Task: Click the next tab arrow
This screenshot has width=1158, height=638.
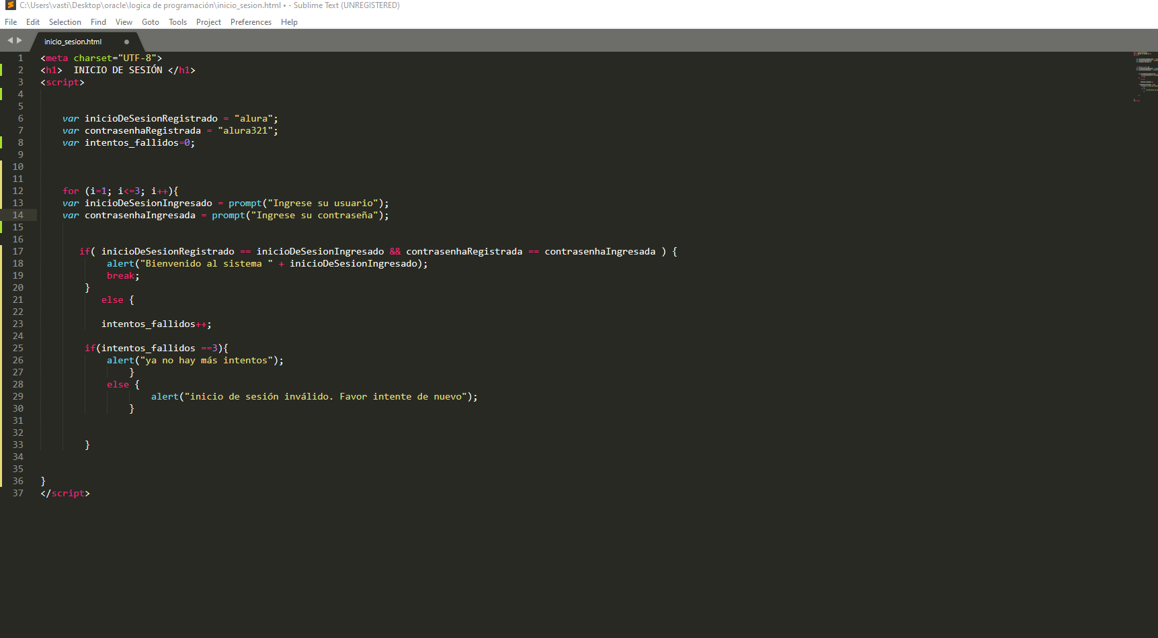Action: 19,41
